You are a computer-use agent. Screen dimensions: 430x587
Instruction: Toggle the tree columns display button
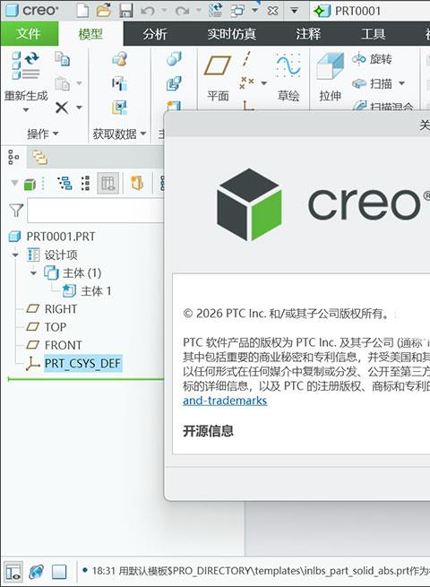pos(107,183)
